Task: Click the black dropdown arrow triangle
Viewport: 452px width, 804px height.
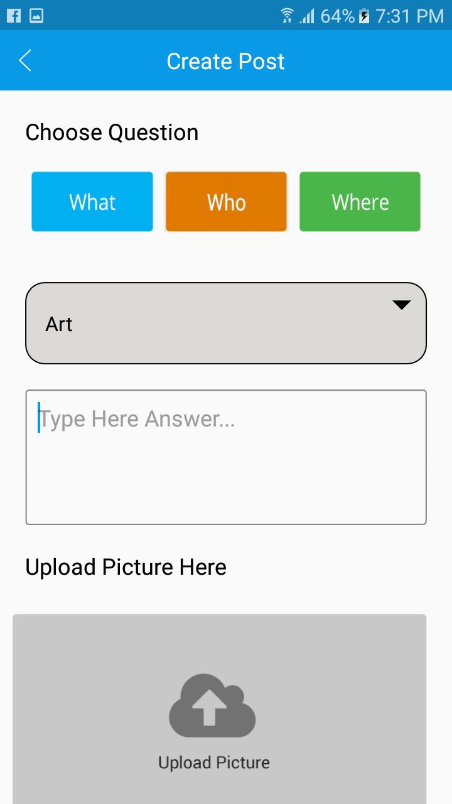Action: tap(401, 305)
